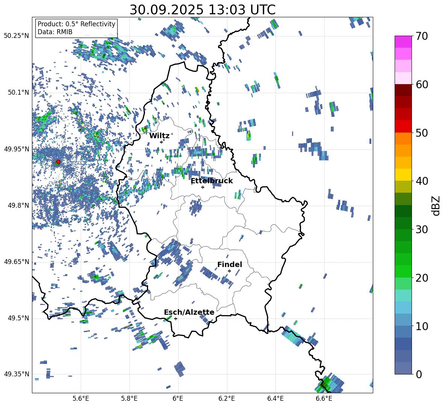
Task: Pick the bright red colorbar swatch above 50
Action: click(403, 126)
